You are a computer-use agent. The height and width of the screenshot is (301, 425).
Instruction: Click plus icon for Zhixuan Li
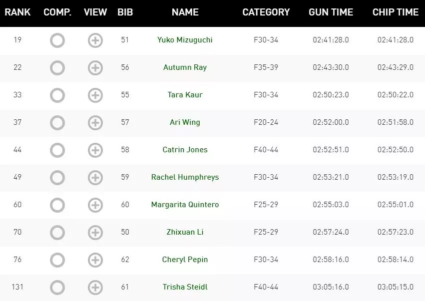(x=95, y=233)
